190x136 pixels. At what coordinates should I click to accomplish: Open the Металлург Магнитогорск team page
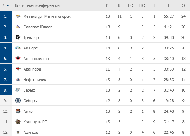tap(47, 16)
